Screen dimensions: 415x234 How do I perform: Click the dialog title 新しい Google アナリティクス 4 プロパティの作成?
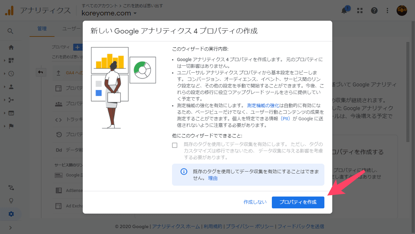174,31
